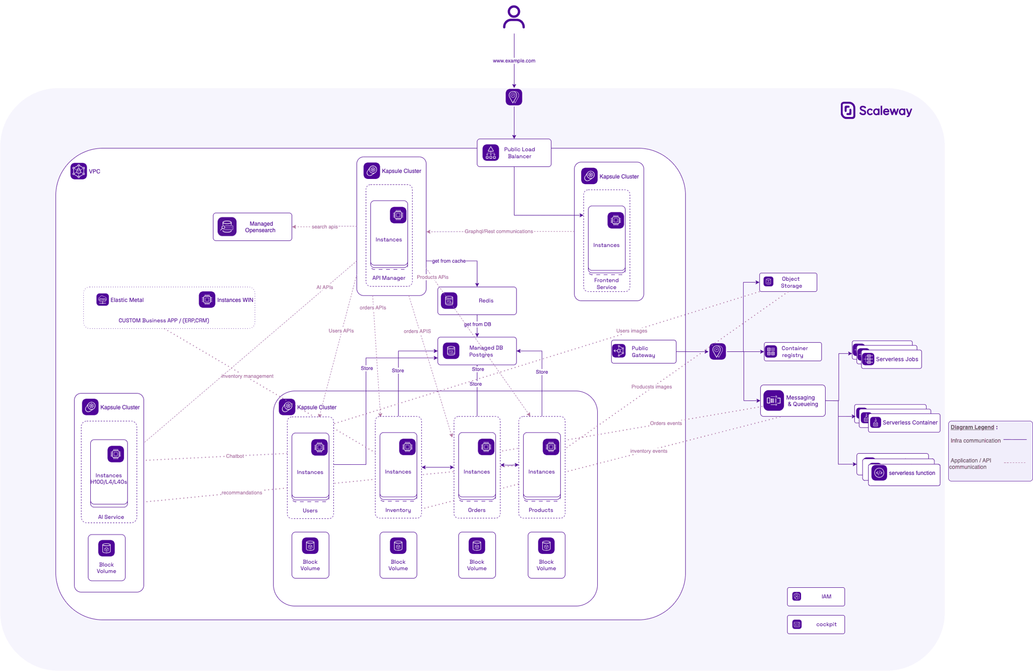Select the Redis database icon
The height and width of the screenshot is (671, 1033).
click(449, 300)
